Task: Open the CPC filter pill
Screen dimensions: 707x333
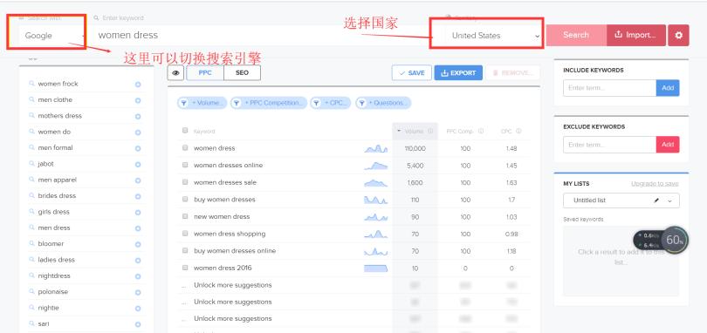Action: (x=330, y=103)
